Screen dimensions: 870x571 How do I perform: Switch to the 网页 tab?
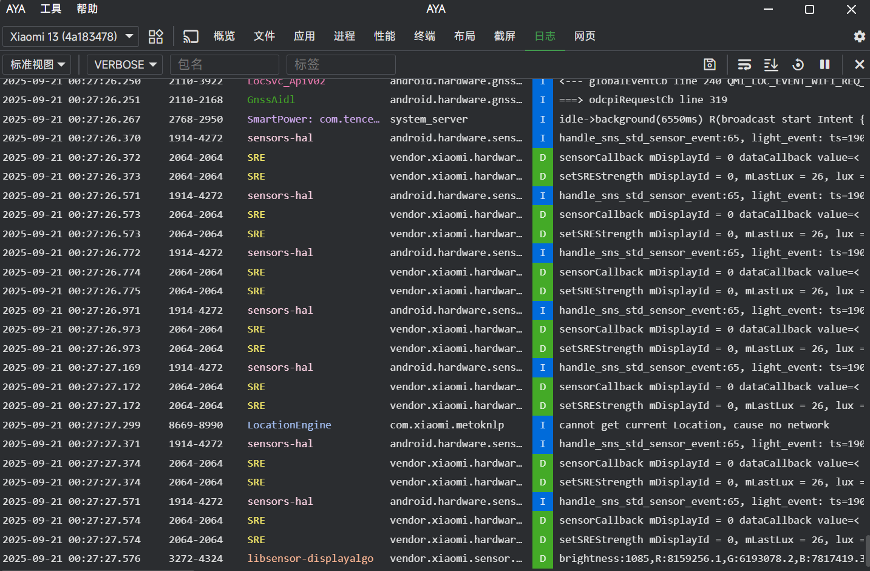[585, 36]
